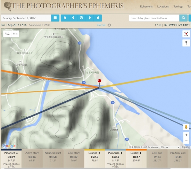Jump to the previous event button
Image resolution: width=191 pixels, height=169 pixels.
65,18
